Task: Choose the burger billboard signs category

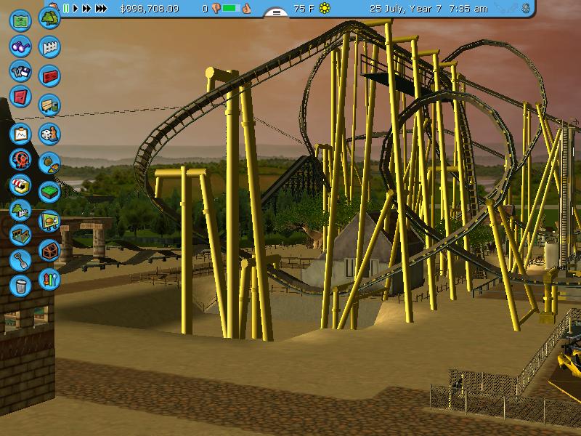Action: click(49, 222)
